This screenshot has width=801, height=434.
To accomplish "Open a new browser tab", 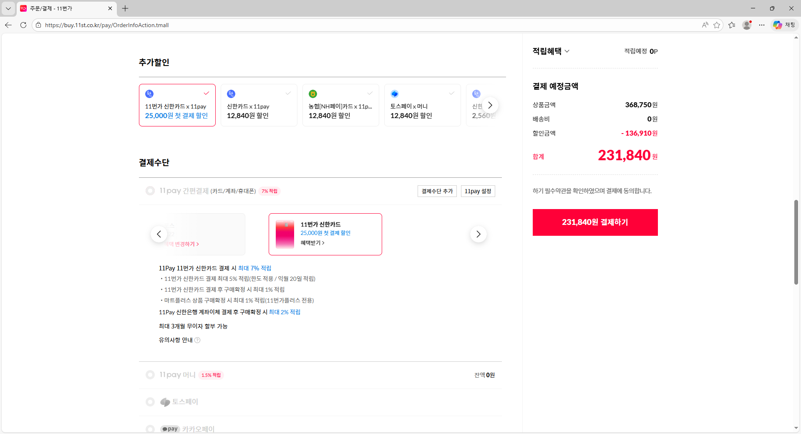I will [125, 8].
